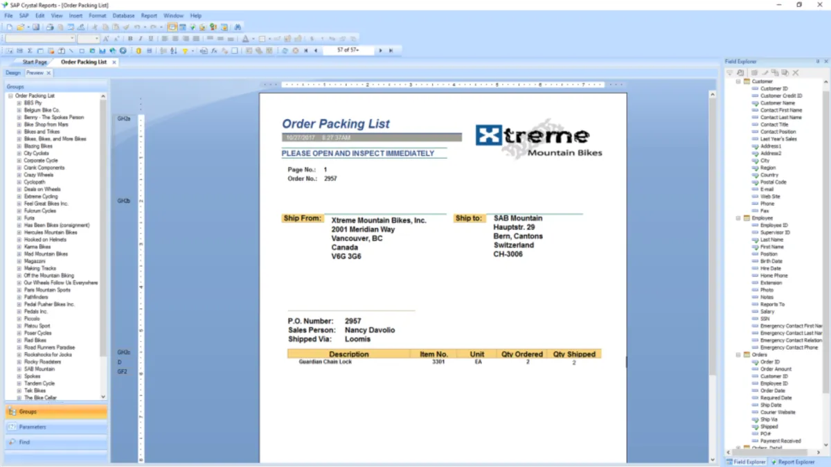
Task: Open the binoculars Find icon in the toolbar
Action: coord(238,27)
